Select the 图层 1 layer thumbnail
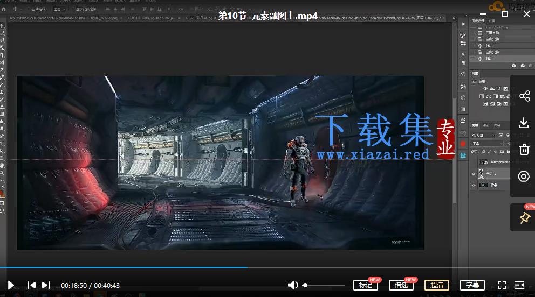Viewport: 535px width, 297px height. click(x=482, y=173)
